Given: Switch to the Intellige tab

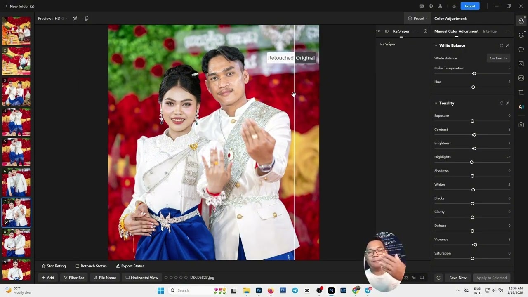Looking at the screenshot, I should click(x=490, y=31).
